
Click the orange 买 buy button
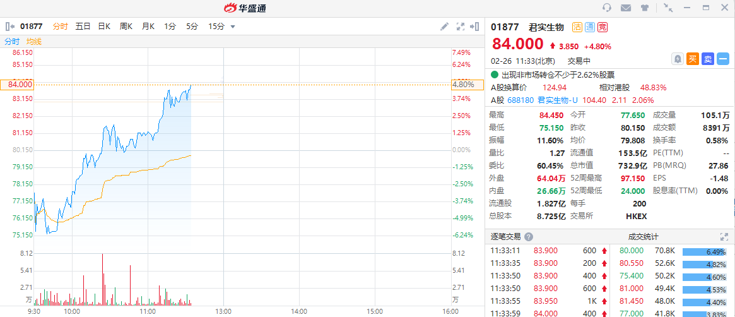693,59
